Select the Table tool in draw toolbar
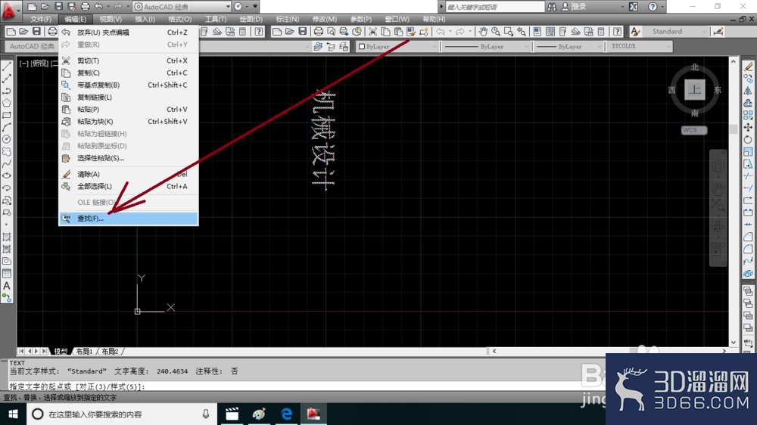 point(7,274)
